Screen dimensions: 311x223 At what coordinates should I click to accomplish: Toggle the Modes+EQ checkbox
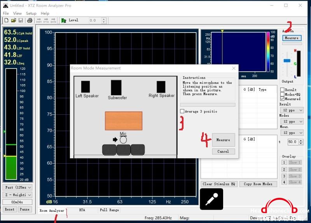point(283,94)
